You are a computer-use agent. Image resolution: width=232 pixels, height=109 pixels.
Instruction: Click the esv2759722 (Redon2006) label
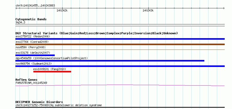[33, 36]
